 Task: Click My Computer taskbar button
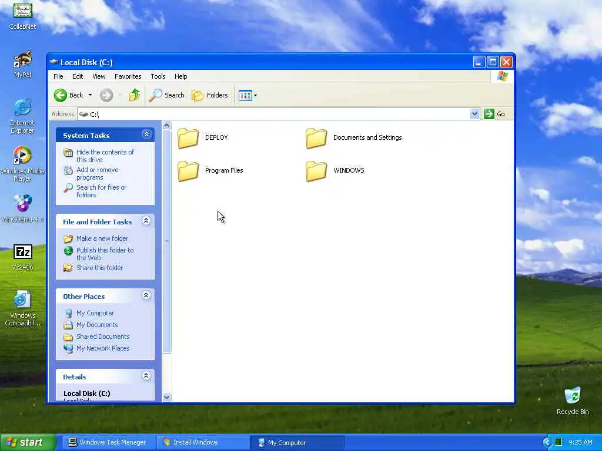click(x=296, y=443)
